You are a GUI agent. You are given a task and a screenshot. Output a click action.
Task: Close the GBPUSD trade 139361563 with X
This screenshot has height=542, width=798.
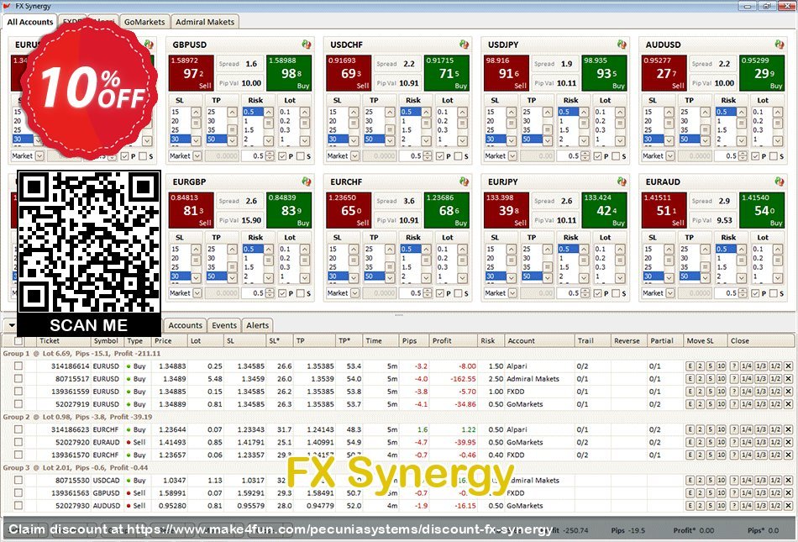[x=788, y=492]
